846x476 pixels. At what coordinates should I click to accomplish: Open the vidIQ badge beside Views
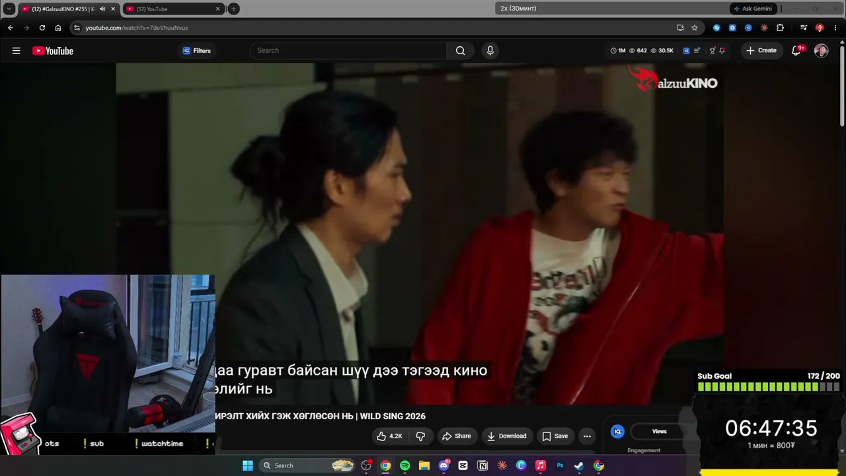pos(617,432)
